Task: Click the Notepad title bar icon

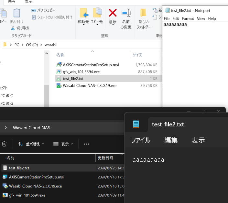Action: tap(167, 10)
